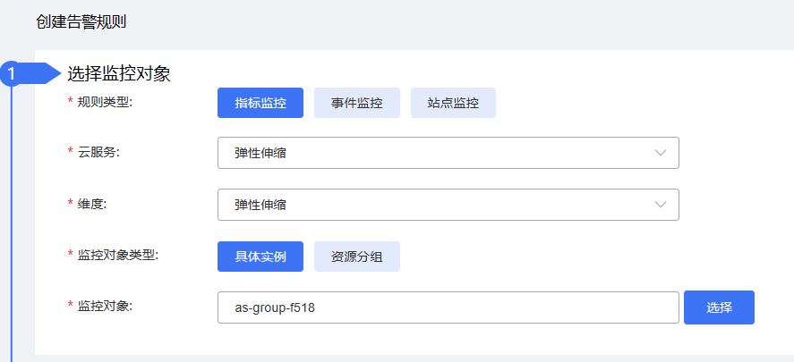Click the vertical step progress line
The height and width of the screenshot is (362, 794).
pos(12,223)
